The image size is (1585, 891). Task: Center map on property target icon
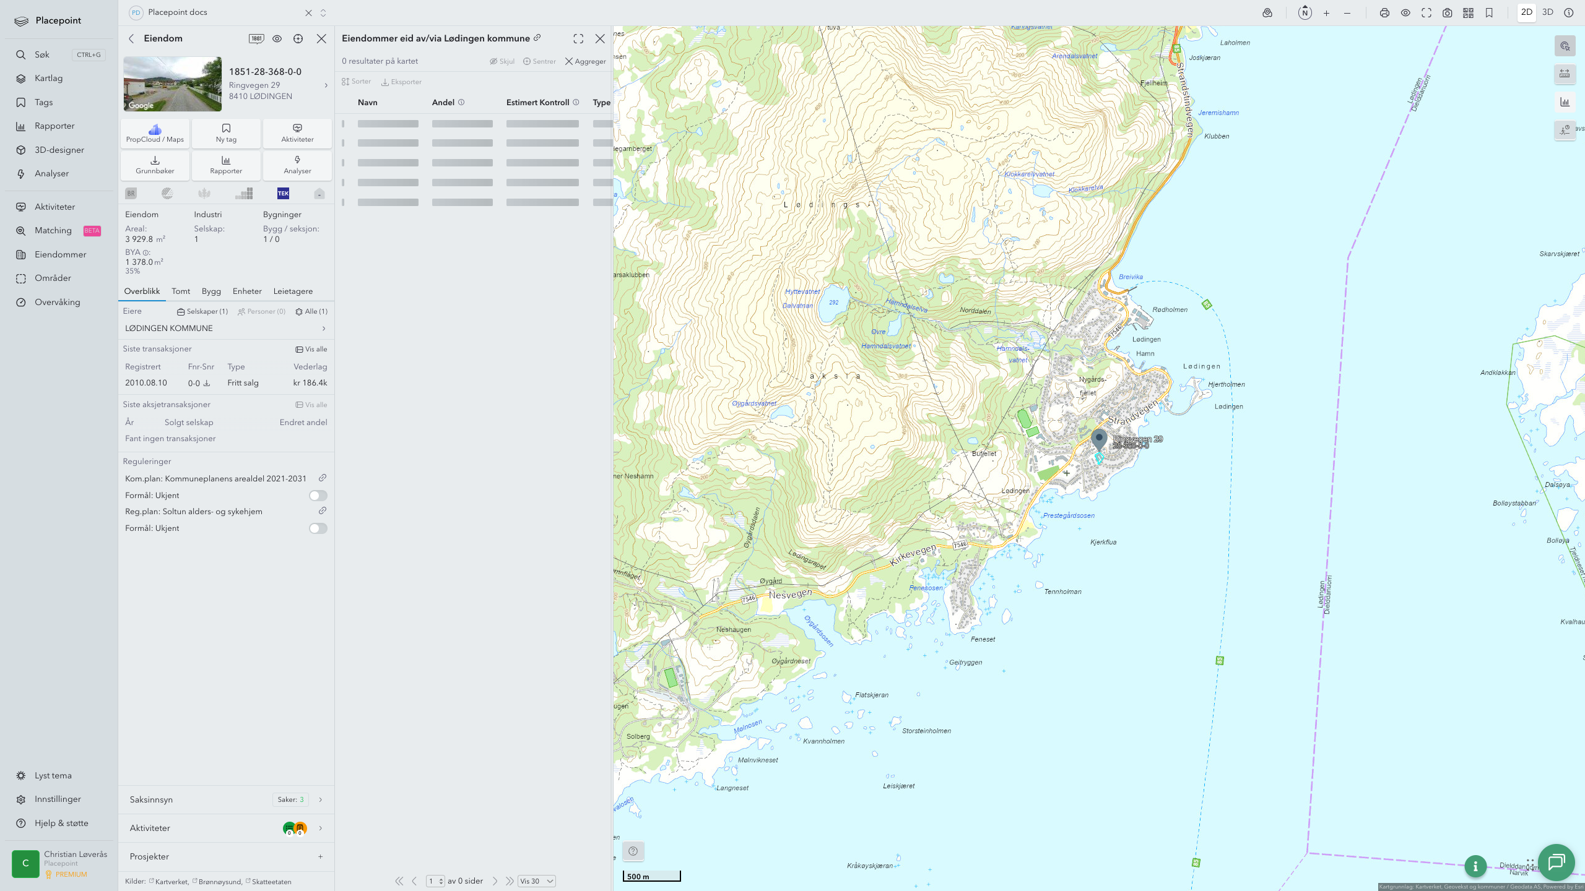tap(298, 38)
